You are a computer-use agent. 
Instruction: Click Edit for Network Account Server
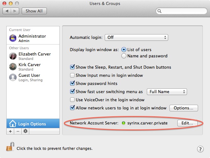click(187, 123)
